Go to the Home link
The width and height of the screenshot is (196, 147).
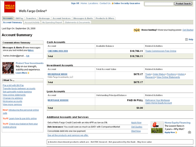84,3
